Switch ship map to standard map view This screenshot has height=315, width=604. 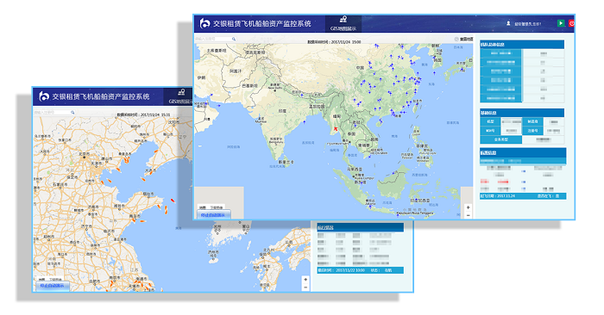tap(41, 279)
